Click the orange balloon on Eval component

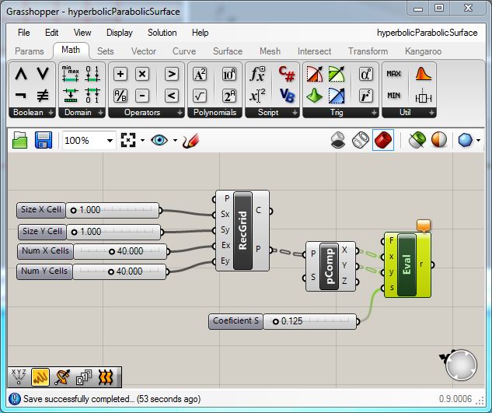click(x=424, y=226)
